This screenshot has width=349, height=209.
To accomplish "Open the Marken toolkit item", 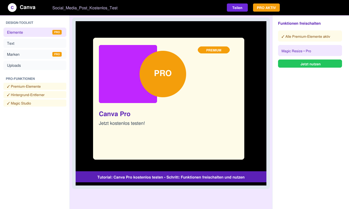I will coord(35,54).
